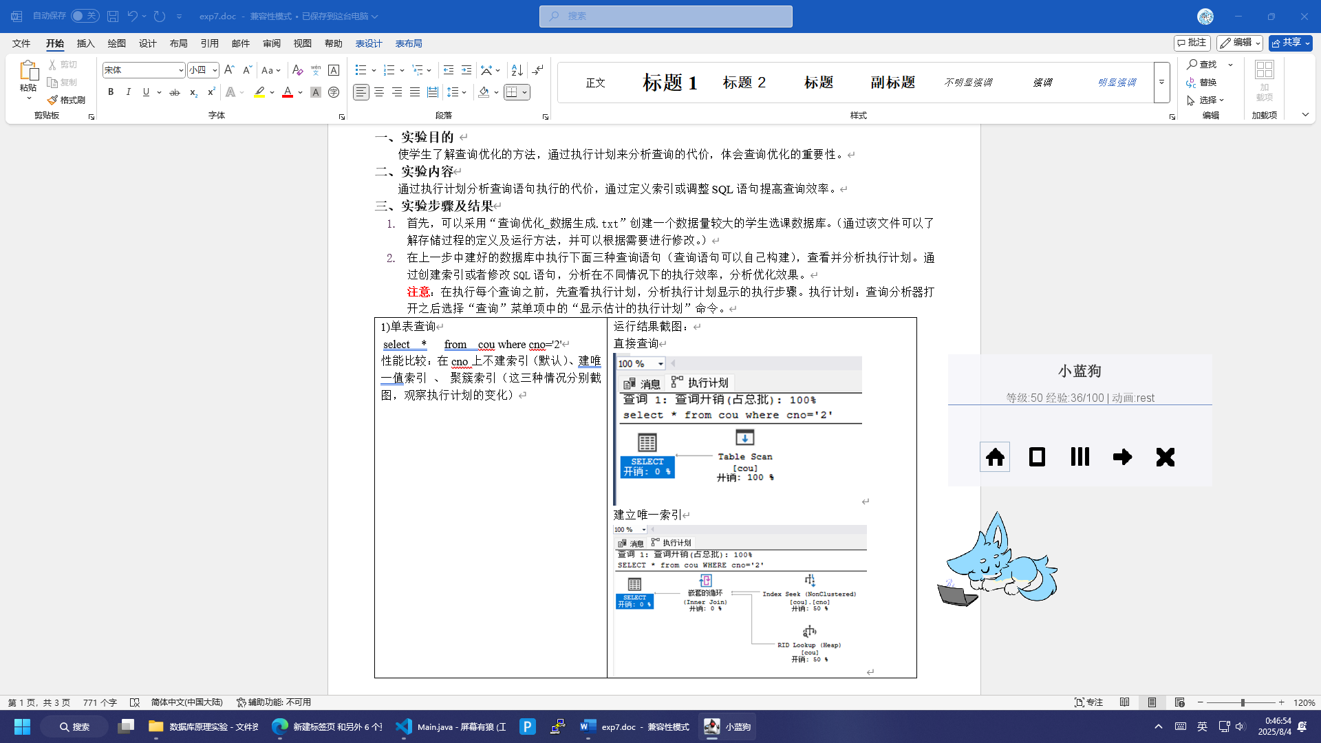Click the sort A-Z icon
The height and width of the screenshot is (743, 1321).
point(517,70)
